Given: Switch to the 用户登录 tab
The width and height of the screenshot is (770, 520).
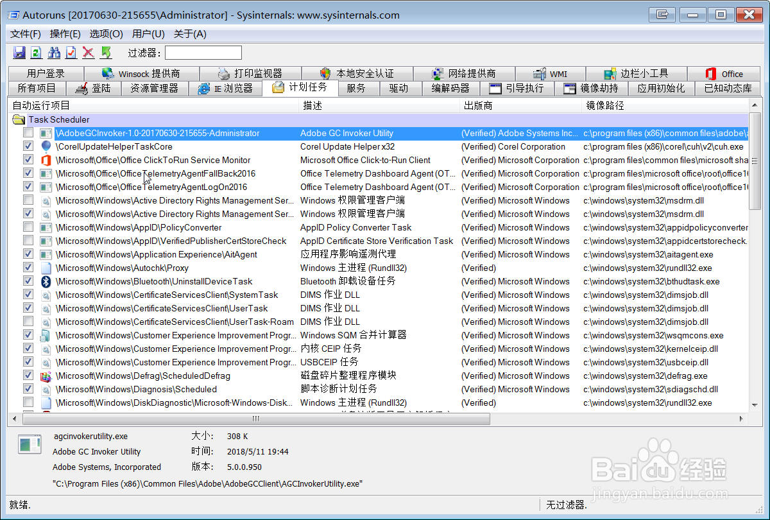Looking at the screenshot, I should 46,74.
